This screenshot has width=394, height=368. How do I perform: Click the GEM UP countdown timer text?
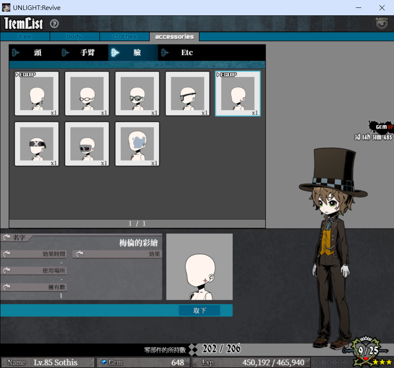(373, 137)
